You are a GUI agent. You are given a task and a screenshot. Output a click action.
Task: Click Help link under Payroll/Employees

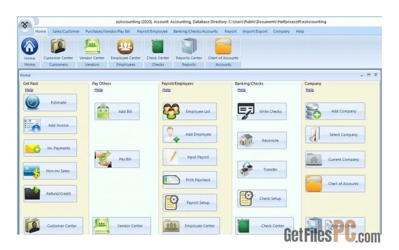tap(166, 90)
